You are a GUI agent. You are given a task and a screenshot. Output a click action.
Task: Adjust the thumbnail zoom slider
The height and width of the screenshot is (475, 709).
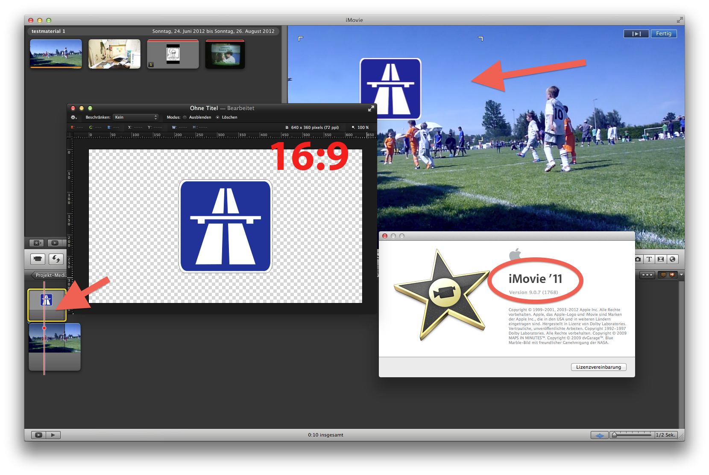click(x=632, y=435)
